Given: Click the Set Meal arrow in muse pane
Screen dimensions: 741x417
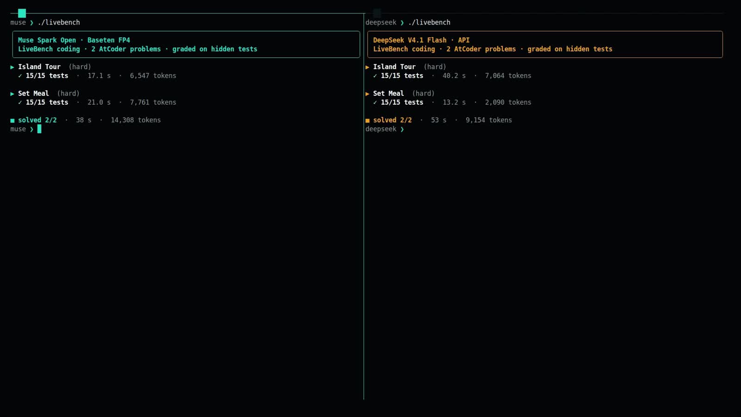Looking at the screenshot, I should click(12, 94).
